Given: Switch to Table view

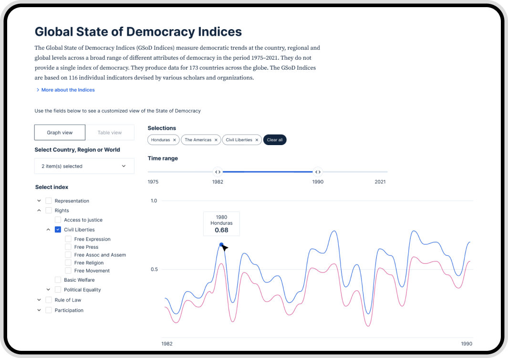Looking at the screenshot, I should point(110,132).
